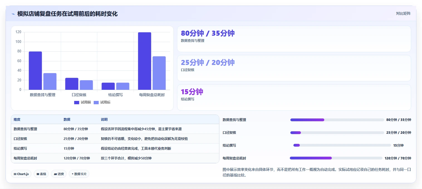Click the 图中展示效率变化 footnote text
The image size is (422, 189).
(317, 172)
